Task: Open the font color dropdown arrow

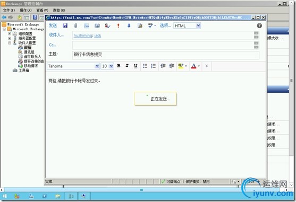Action: click(x=199, y=66)
